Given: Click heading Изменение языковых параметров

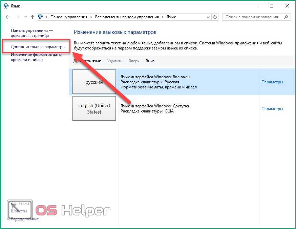Looking at the screenshot, I should pyautogui.click(x=115, y=32).
